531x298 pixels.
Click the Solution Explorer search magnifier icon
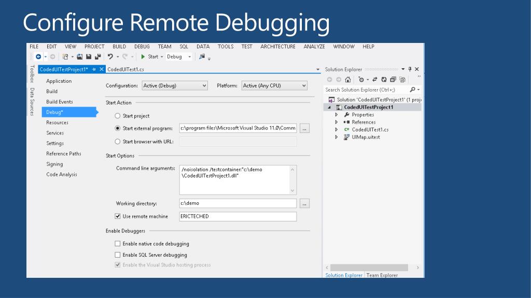(412, 90)
